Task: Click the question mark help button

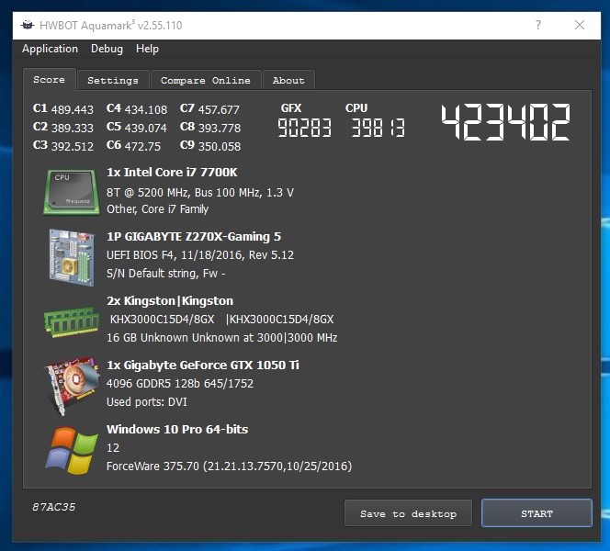Action: click(x=538, y=26)
